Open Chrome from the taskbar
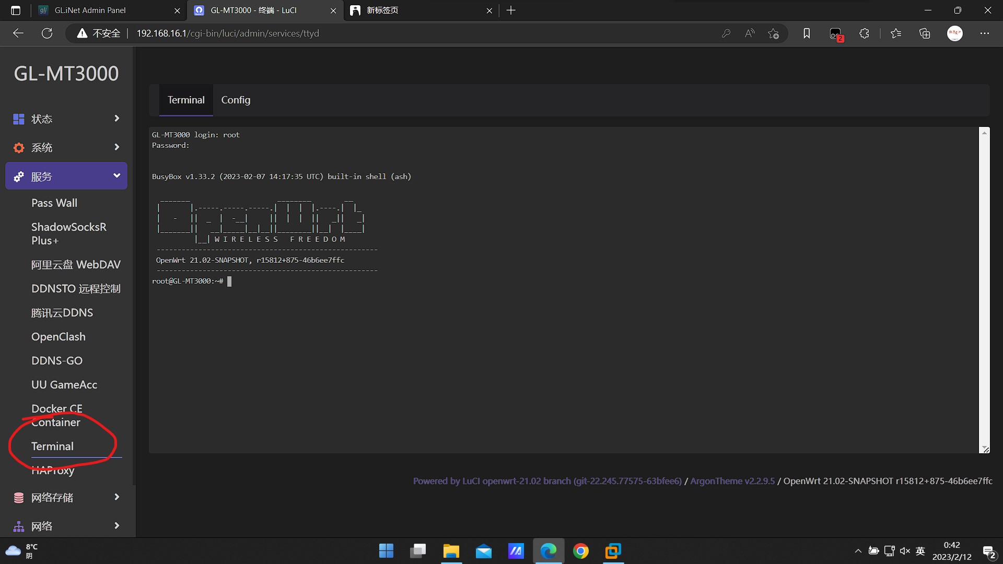 (x=580, y=551)
